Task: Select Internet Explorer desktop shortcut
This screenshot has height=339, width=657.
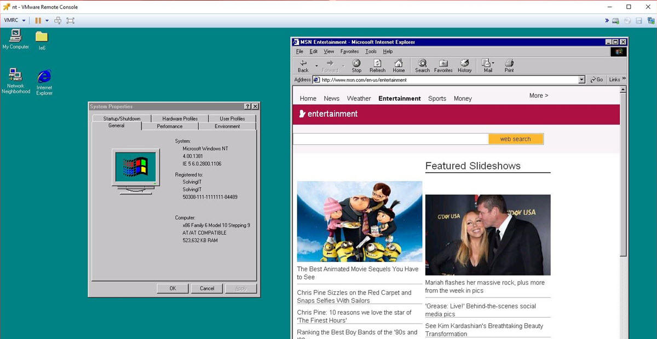Action: pyautogui.click(x=44, y=83)
